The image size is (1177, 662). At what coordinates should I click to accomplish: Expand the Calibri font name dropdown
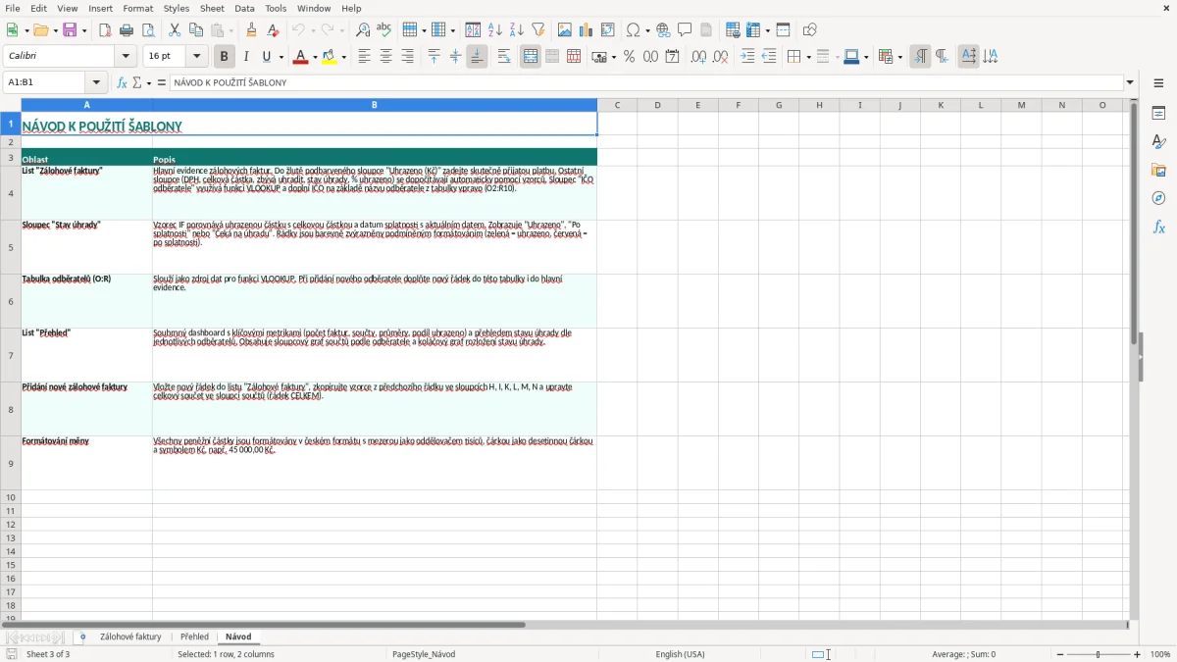pyautogui.click(x=127, y=57)
